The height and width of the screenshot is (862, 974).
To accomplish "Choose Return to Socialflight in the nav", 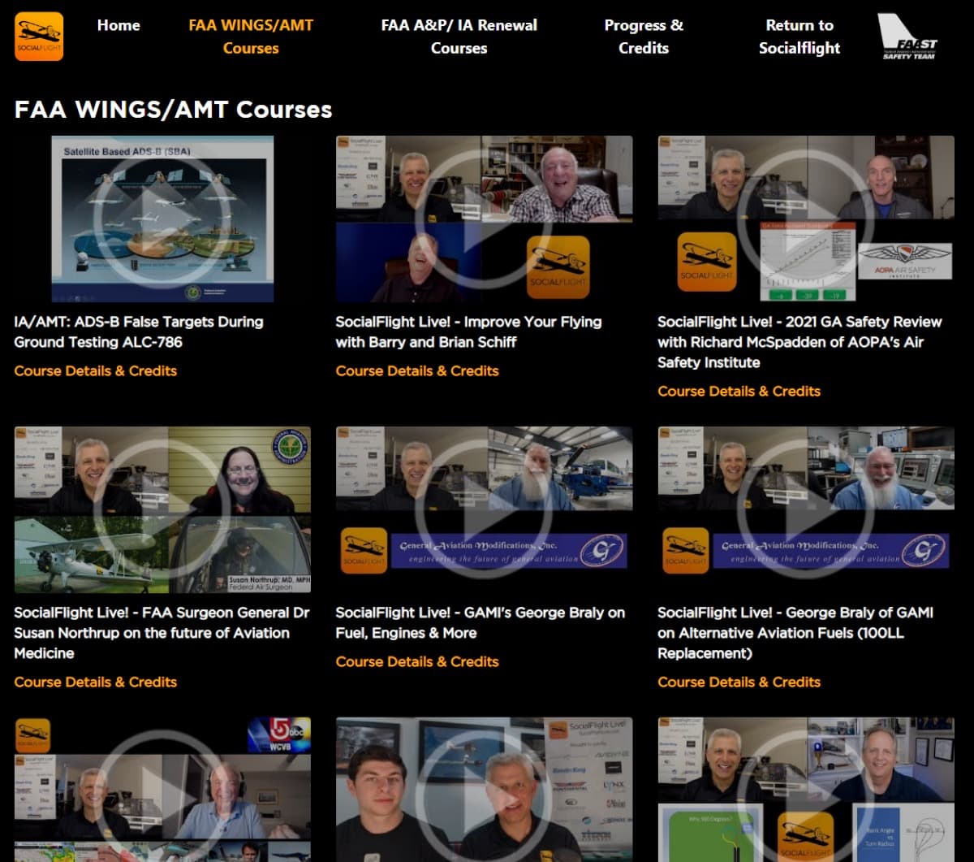I will click(x=799, y=37).
